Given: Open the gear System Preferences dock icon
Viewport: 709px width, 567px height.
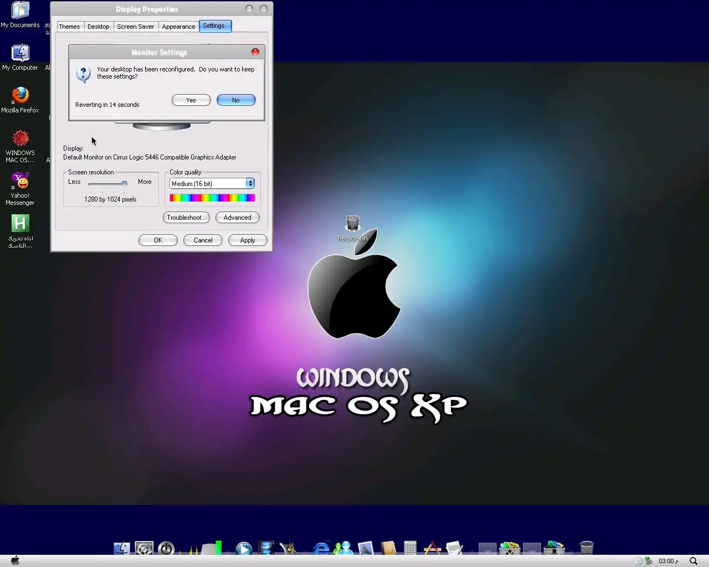Looking at the screenshot, I should (x=144, y=548).
